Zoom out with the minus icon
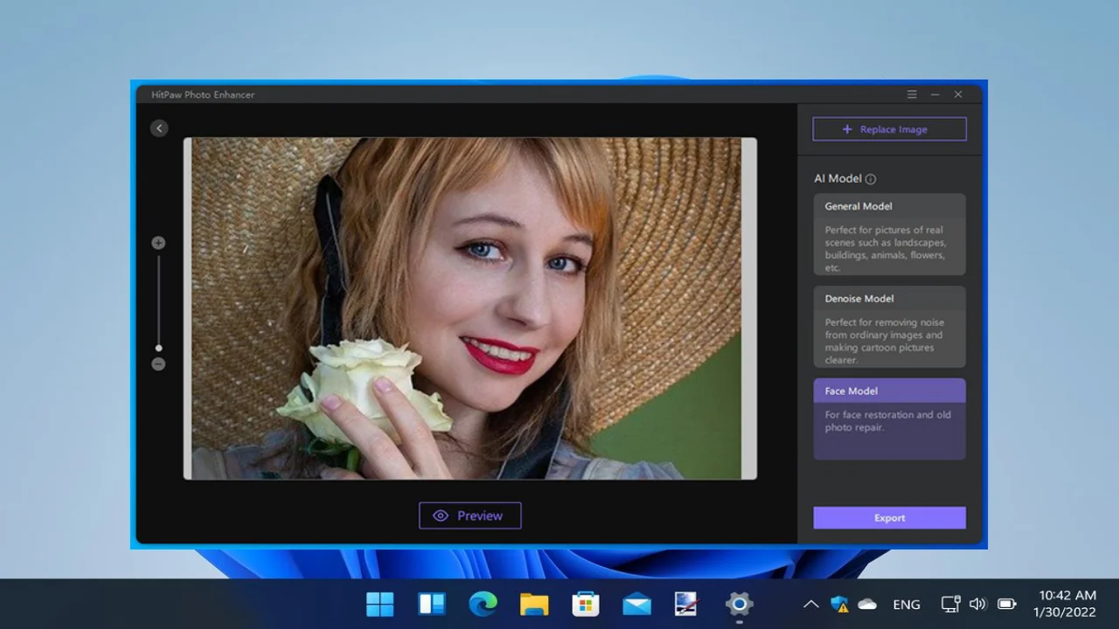 pos(158,364)
